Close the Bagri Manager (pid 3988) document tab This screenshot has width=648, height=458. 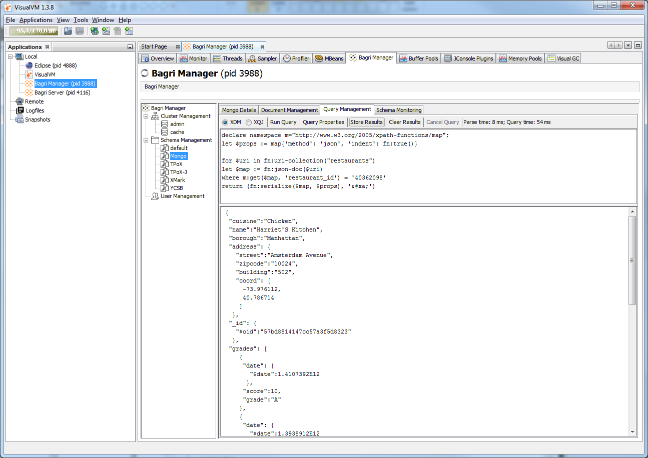(x=262, y=46)
